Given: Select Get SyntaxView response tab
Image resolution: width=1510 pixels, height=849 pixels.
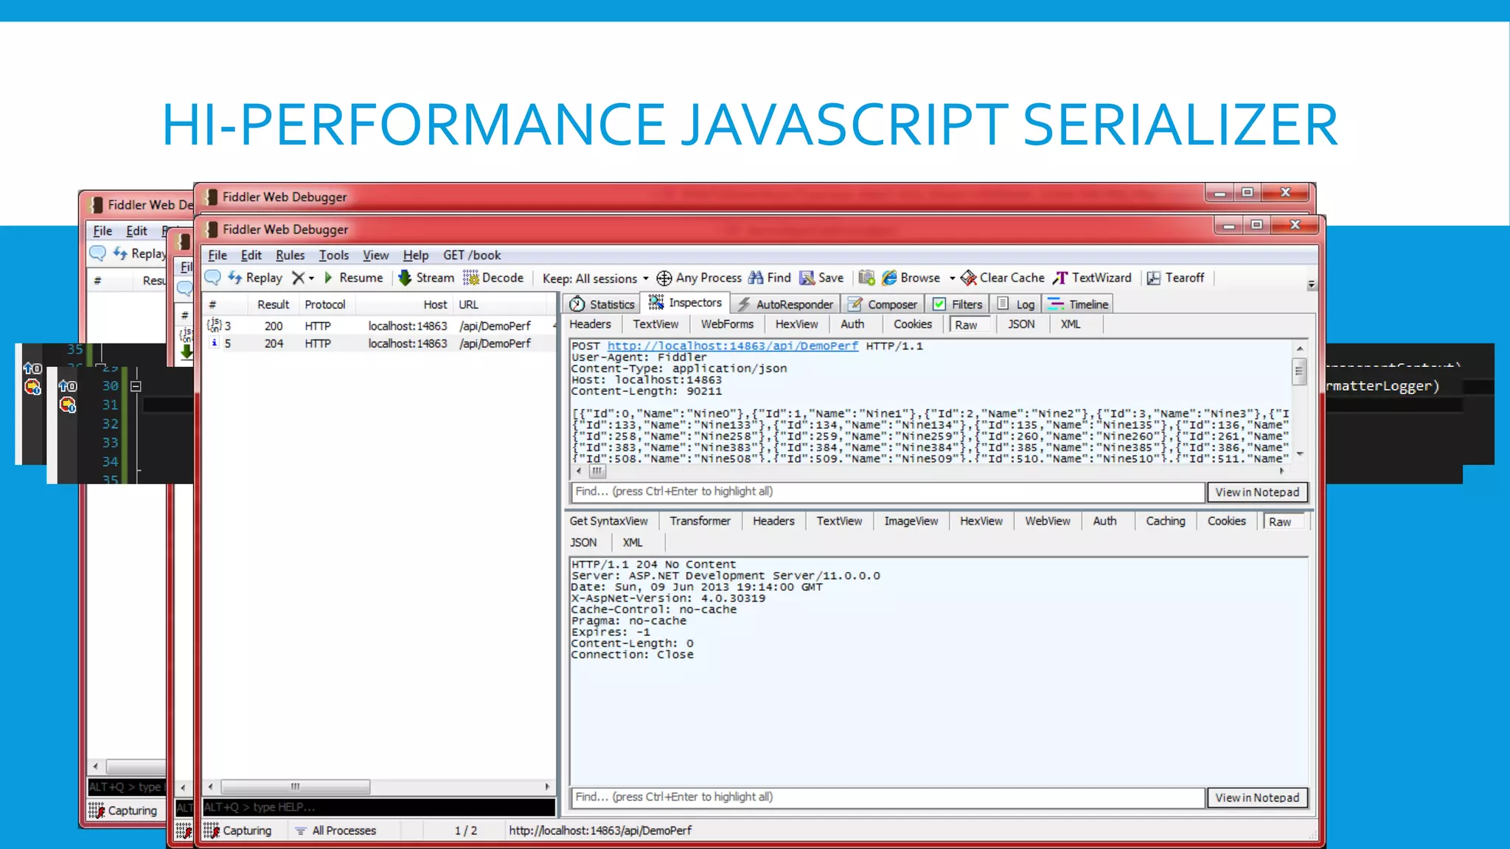Looking at the screenshot, I should click(608, 521).
